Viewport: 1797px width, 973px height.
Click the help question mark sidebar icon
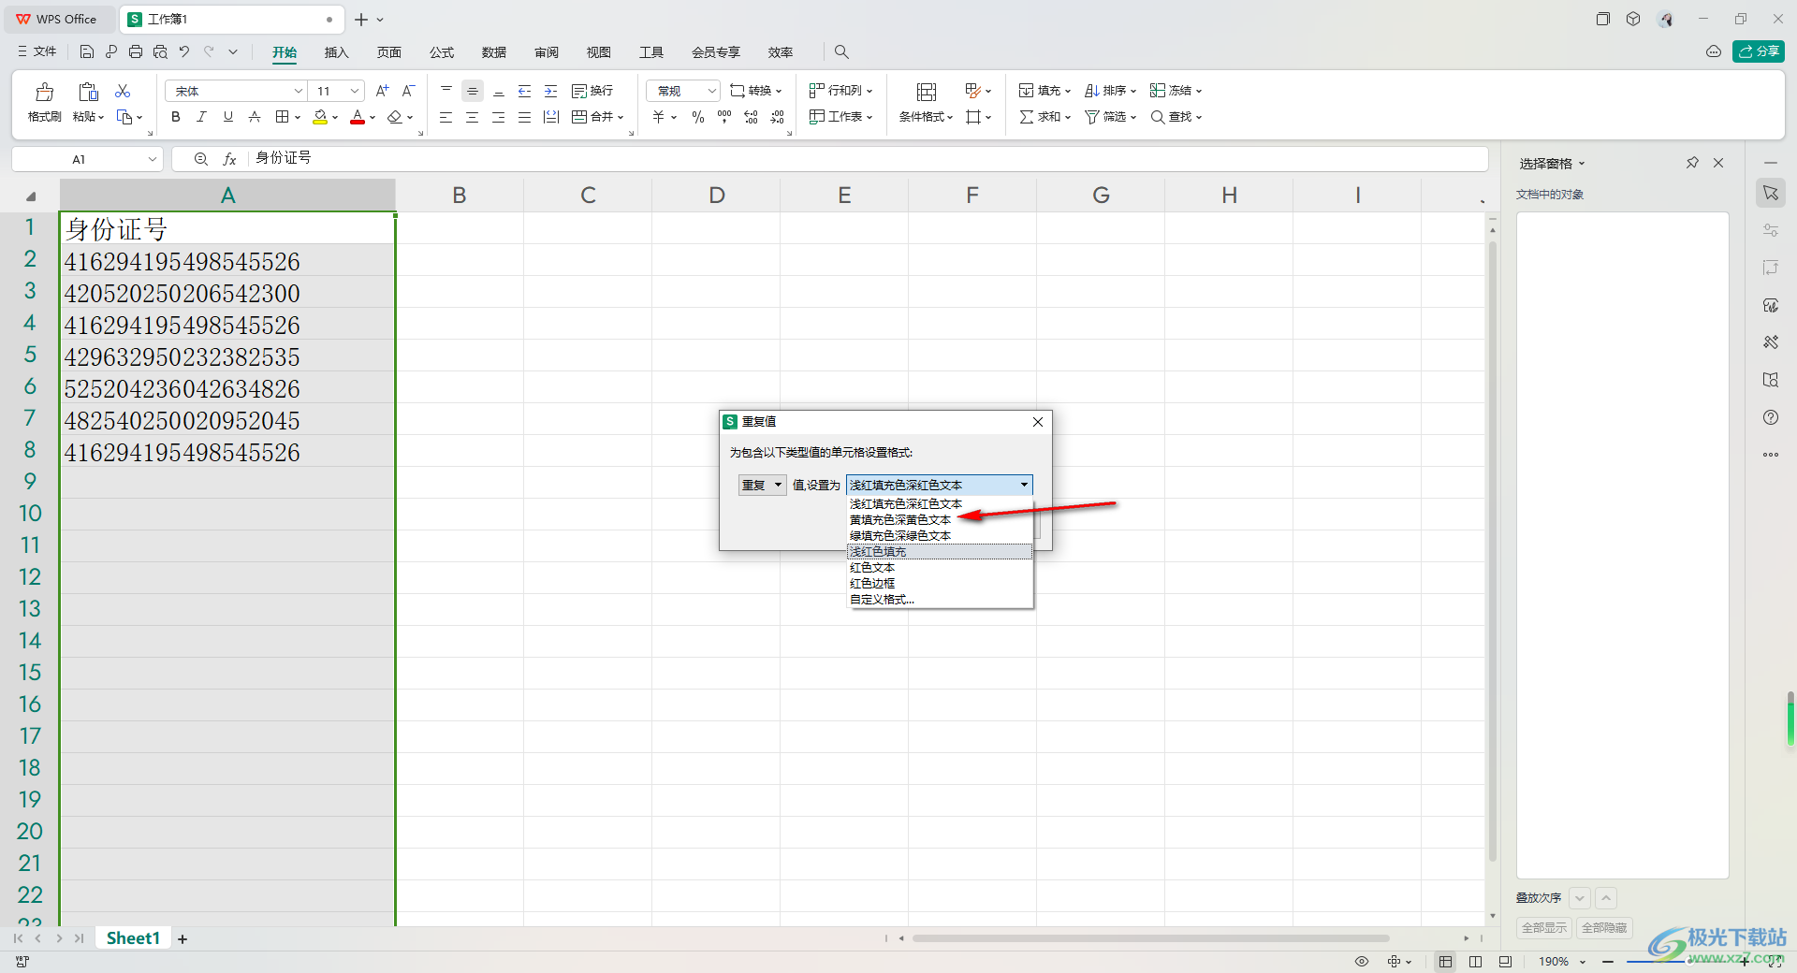tap(1771, 417)
